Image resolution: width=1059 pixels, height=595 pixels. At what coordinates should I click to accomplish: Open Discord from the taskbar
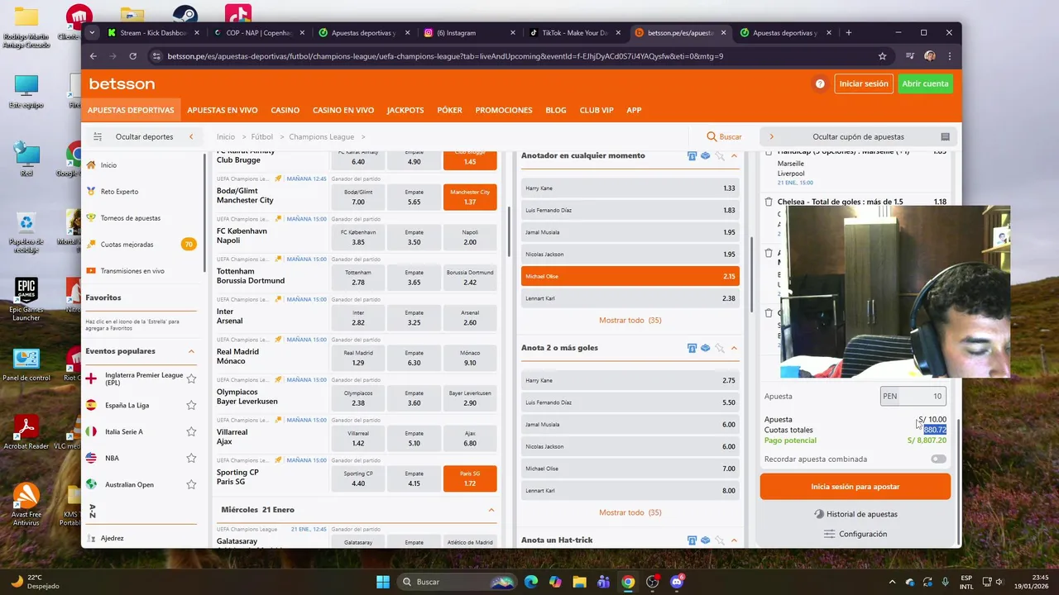click(677, 582)
